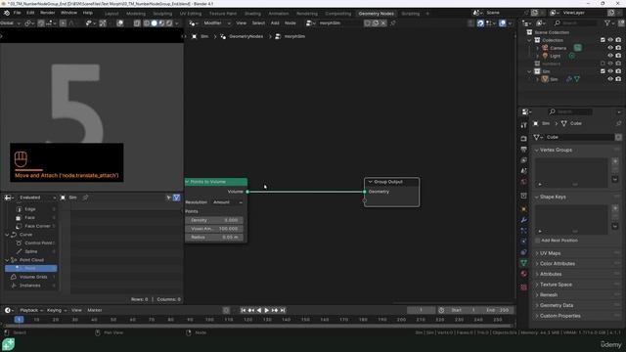The image size is (626, 352).
Task: Open the Physics properties tab icon
Action: 524,242
